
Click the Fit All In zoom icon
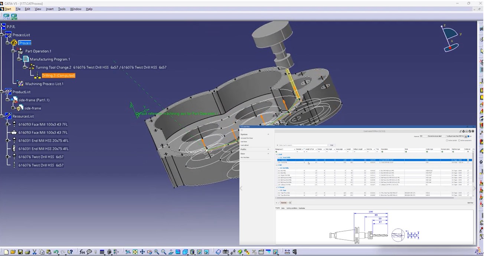tap(135, 252)
